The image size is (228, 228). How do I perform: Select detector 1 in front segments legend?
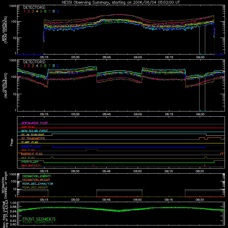[x=25, y=11]
